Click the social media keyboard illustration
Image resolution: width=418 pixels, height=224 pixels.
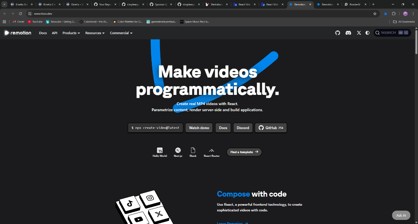pyautogui.click(x=144, y=208)
